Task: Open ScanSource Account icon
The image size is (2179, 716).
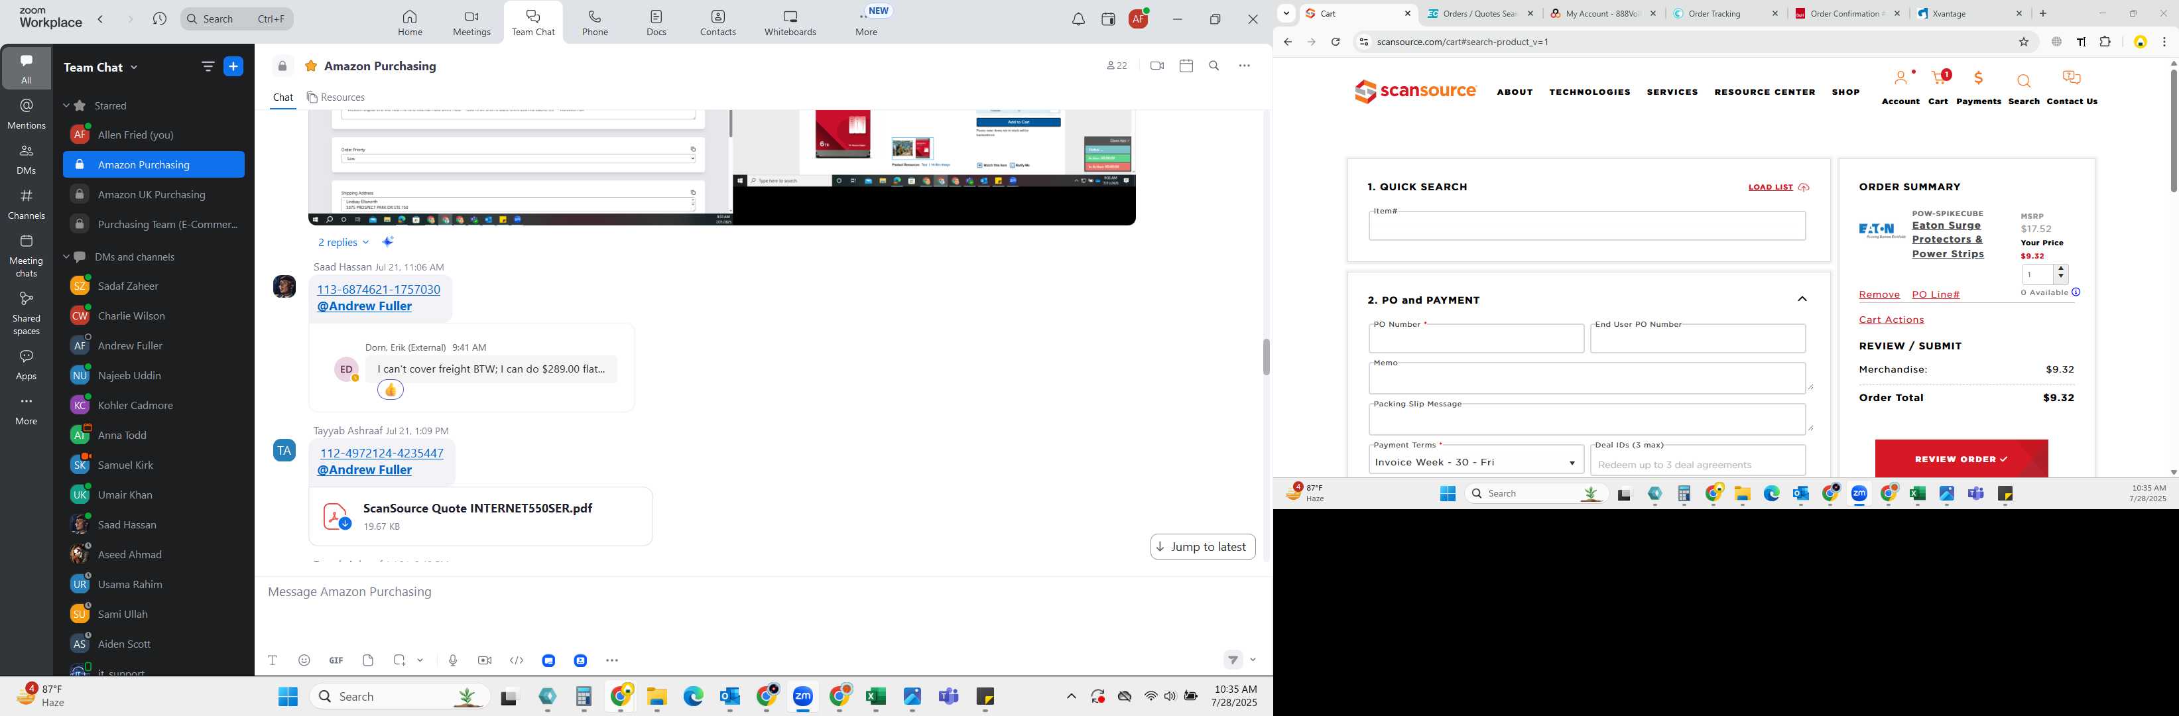Action: [x=1900, y=88]
